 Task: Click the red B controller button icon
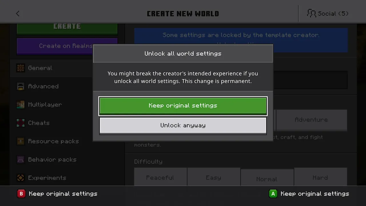pyautogui.click(x=21, y=194)
